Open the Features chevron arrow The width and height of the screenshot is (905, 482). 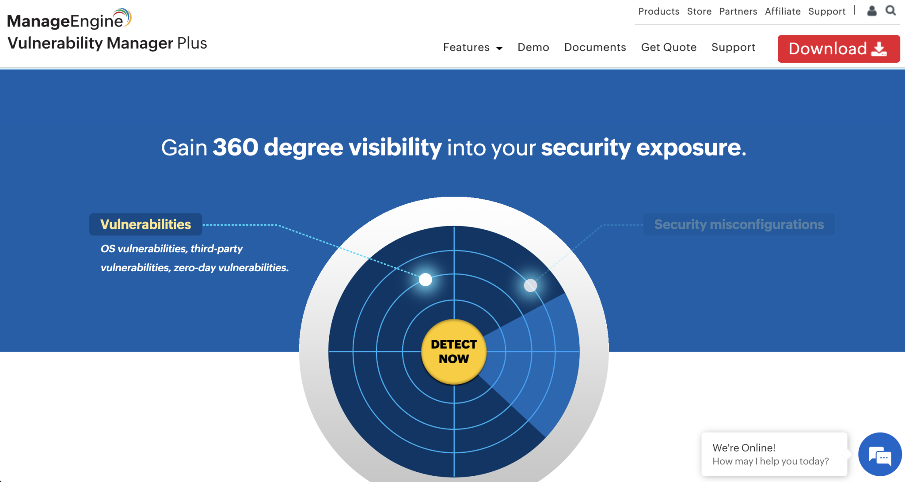pyautogui.click(x=499, y=48)
